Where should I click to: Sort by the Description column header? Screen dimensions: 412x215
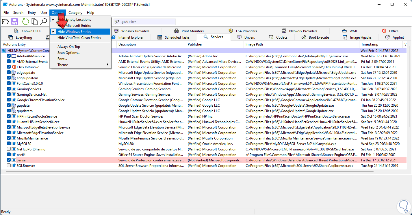click(151, 44)
